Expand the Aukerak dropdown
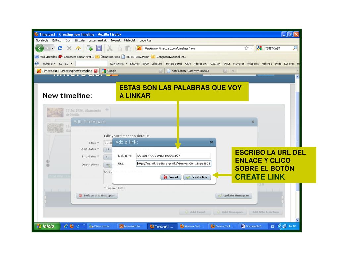The width and height of the screenshot is (339, 254). pos(49,64)
